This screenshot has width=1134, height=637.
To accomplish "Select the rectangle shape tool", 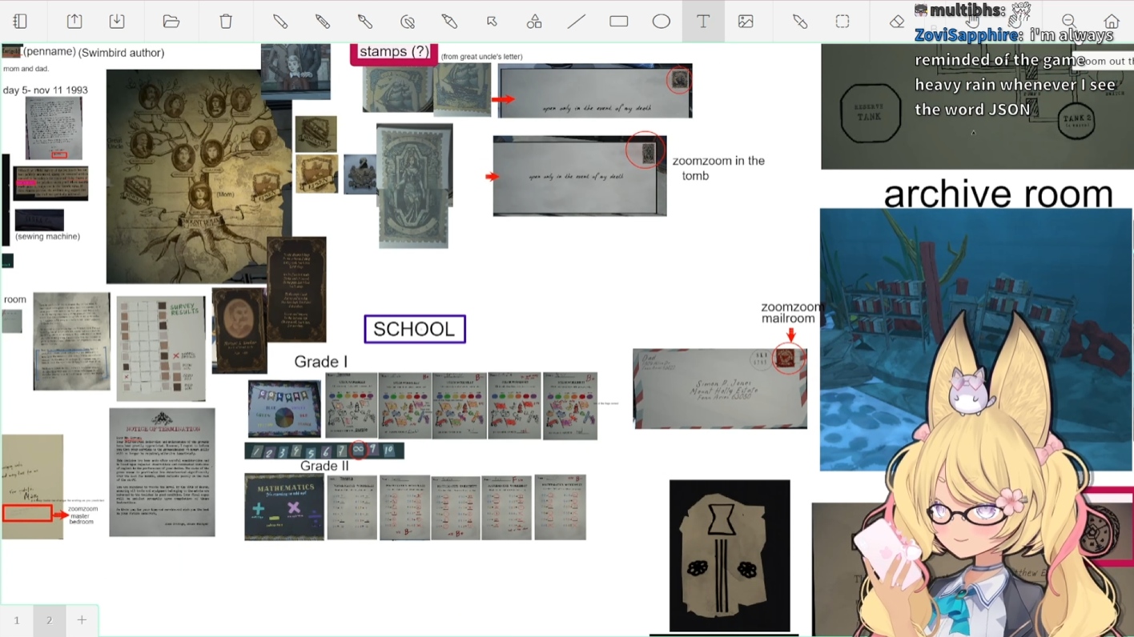I will point(618,22).
